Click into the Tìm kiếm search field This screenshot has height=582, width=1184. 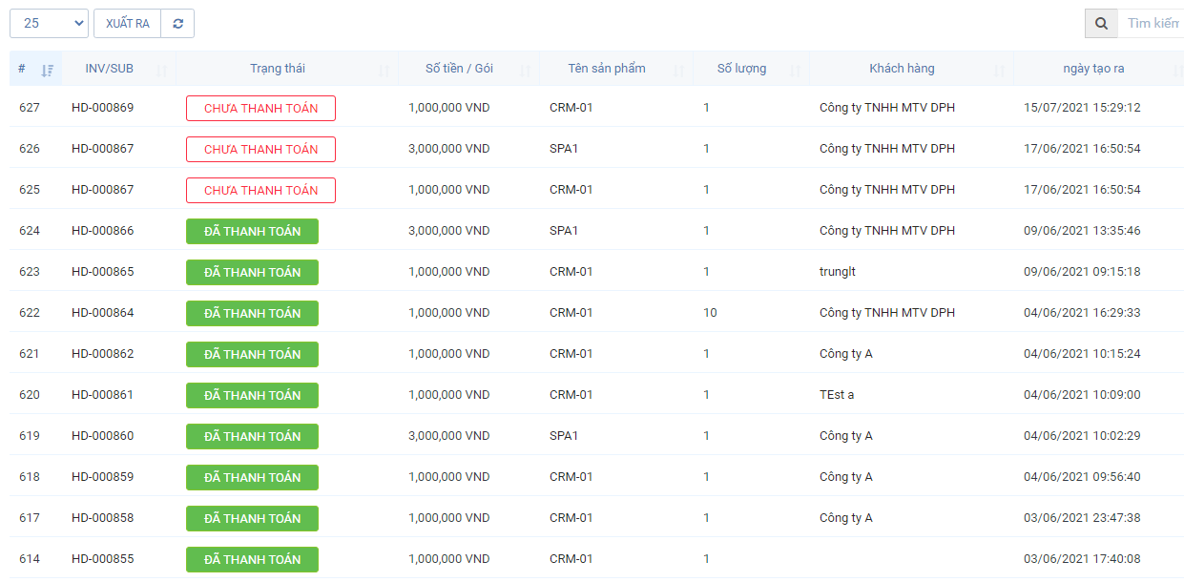[1152, 24]
